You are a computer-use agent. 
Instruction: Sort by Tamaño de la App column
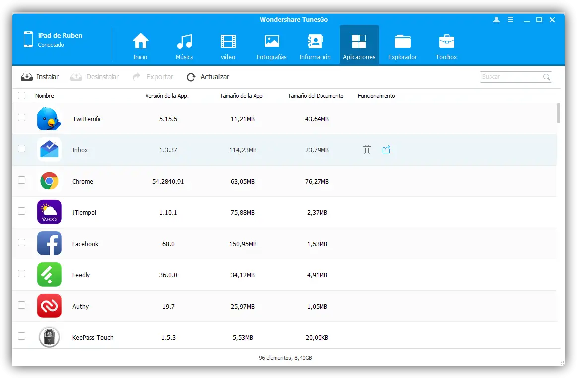pyautogui.click(x=241, y=96)
